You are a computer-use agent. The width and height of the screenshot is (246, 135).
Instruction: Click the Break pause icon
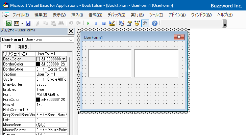[96, 24]
